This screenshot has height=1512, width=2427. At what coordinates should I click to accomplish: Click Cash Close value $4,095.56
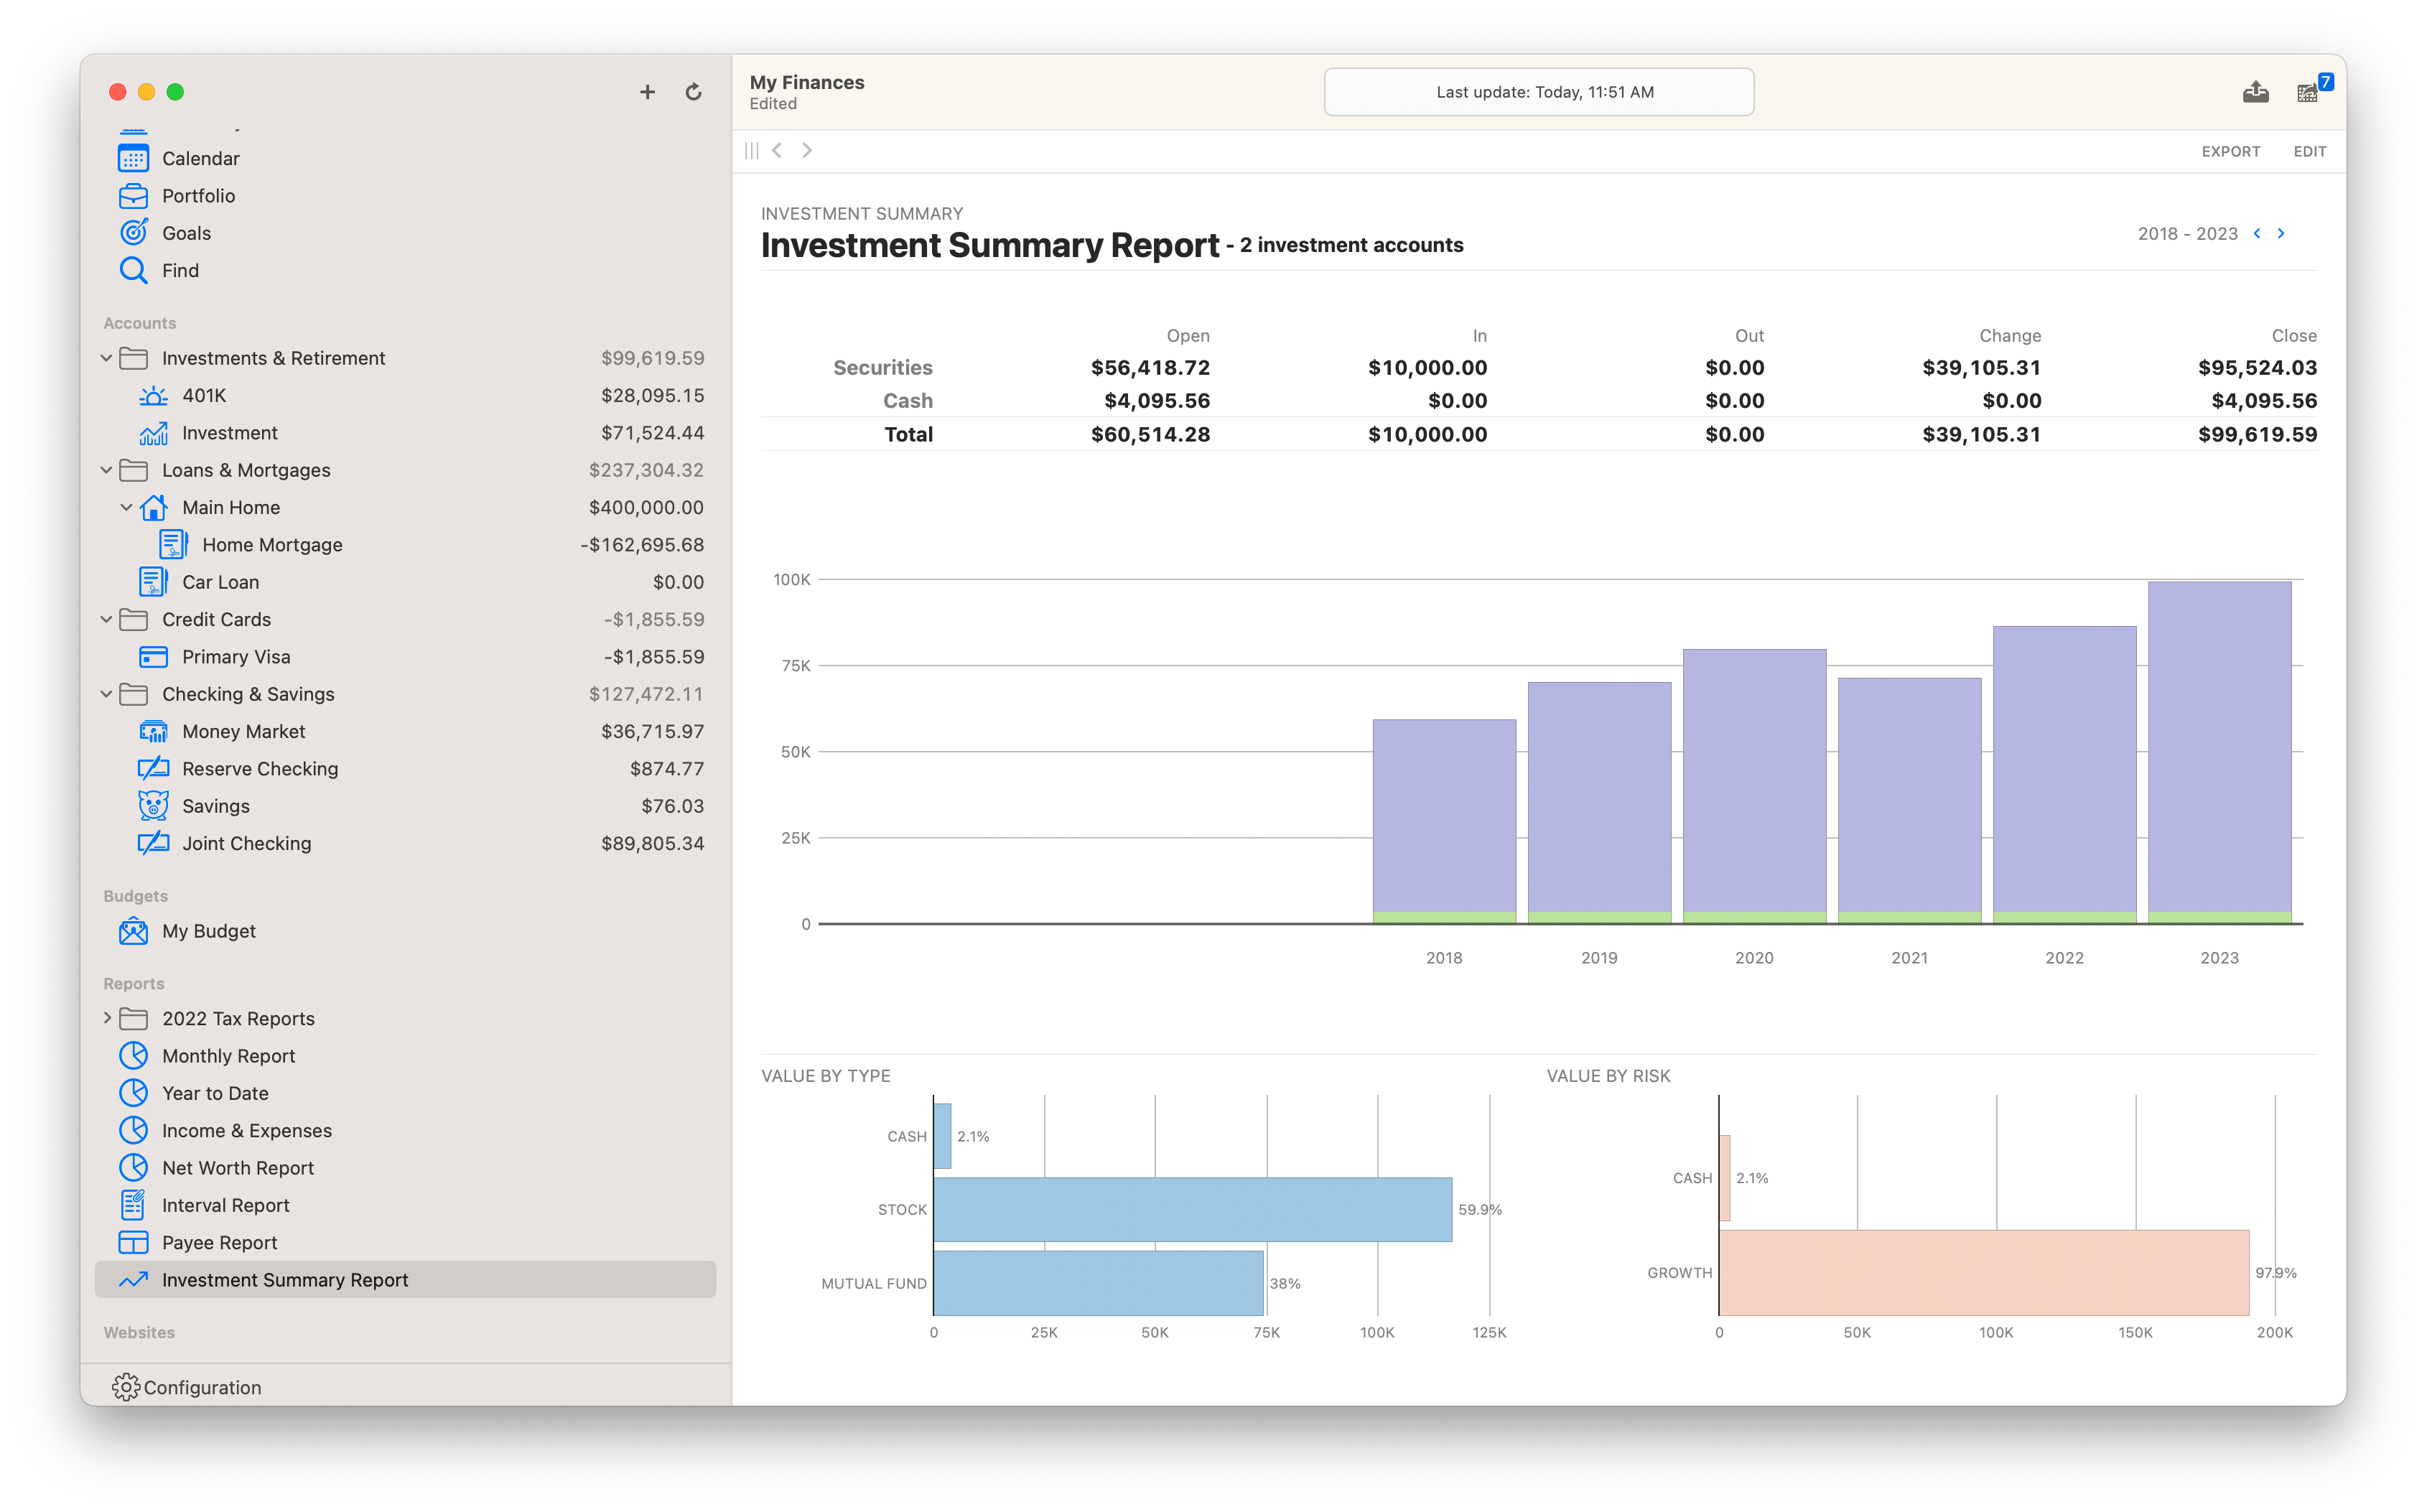click(2263, 401)
